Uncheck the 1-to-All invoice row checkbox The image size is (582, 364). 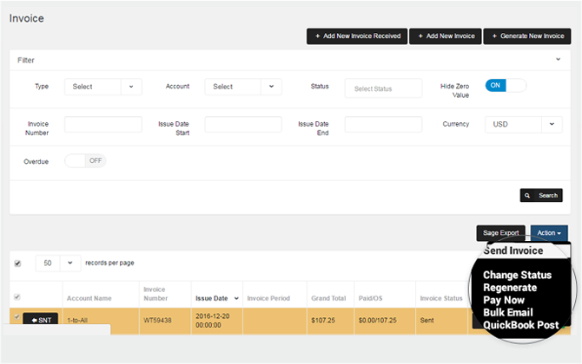pos(17,316)
